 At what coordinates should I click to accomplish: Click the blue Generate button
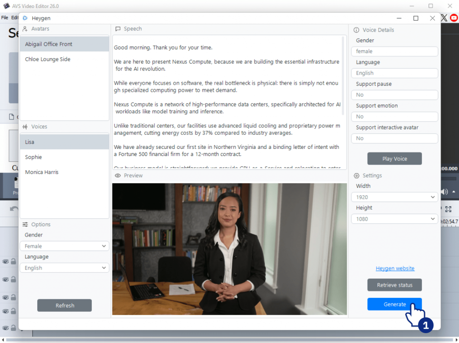394,304
